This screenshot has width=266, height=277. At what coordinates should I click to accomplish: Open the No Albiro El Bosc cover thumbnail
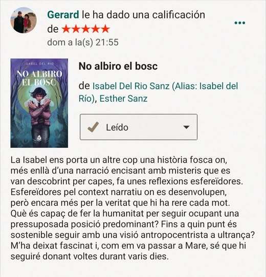point(39,103)
